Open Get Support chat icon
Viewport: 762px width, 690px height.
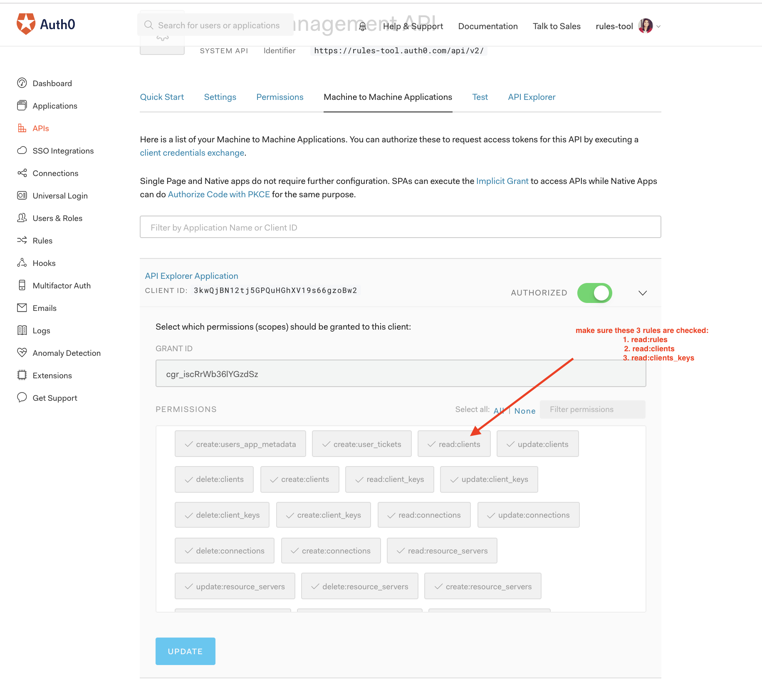tap(22, 398)
